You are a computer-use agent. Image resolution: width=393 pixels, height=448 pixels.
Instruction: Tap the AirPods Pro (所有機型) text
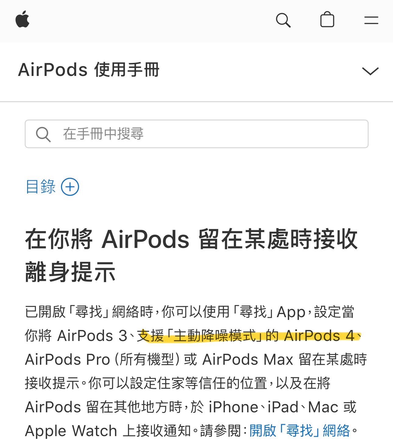pyautogui.click(x=102, y=359)
